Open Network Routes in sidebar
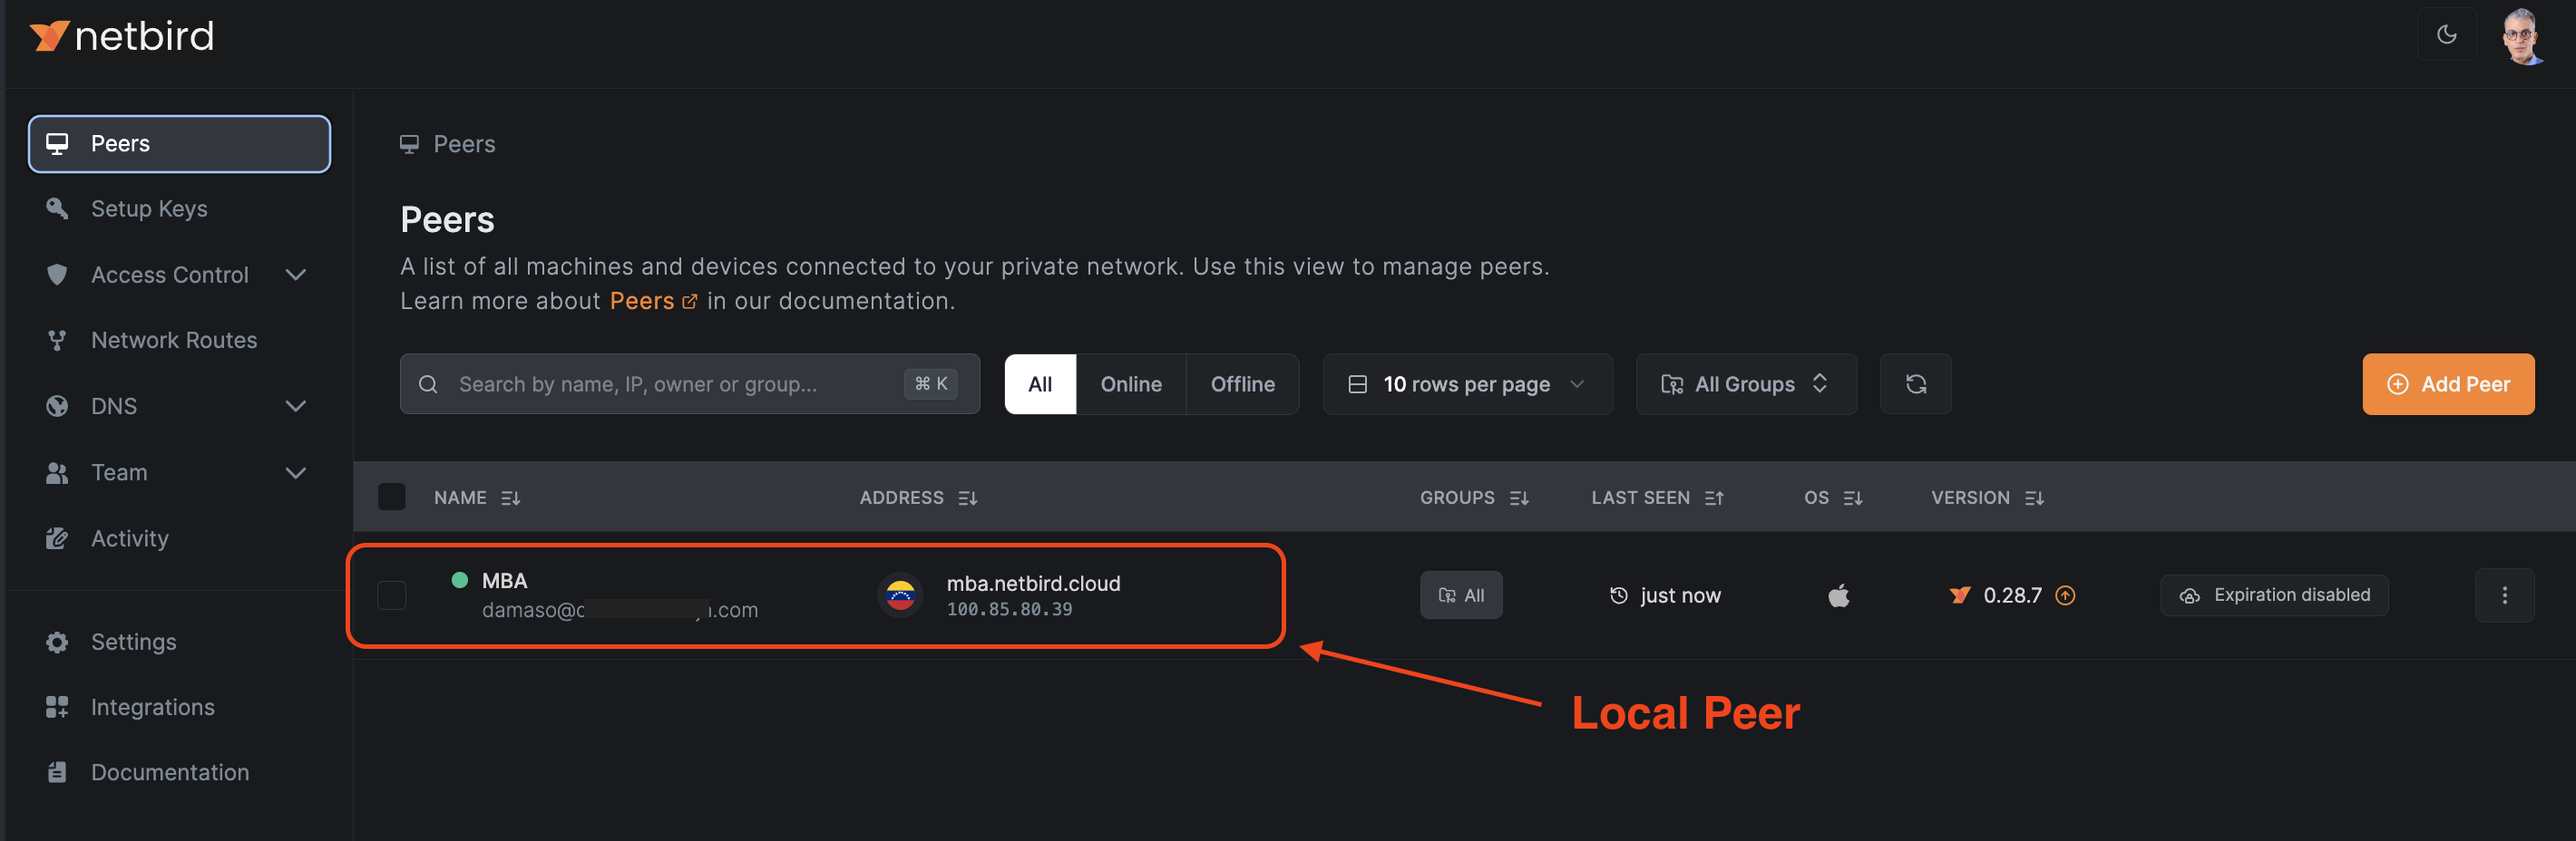The image size is (2576, 841). point(173,341)
